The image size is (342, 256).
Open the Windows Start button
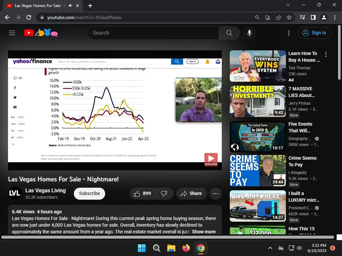[x=142, y=248]
